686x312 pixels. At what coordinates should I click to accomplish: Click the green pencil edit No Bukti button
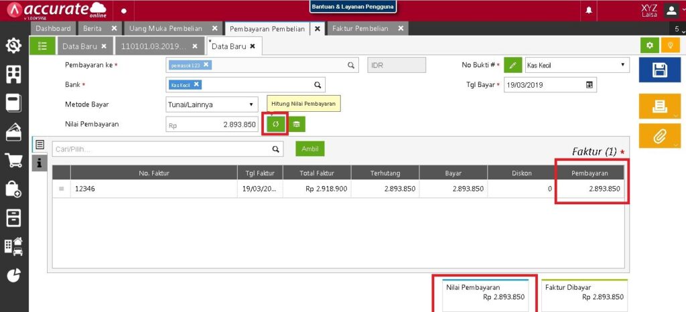tap(512, 65)
